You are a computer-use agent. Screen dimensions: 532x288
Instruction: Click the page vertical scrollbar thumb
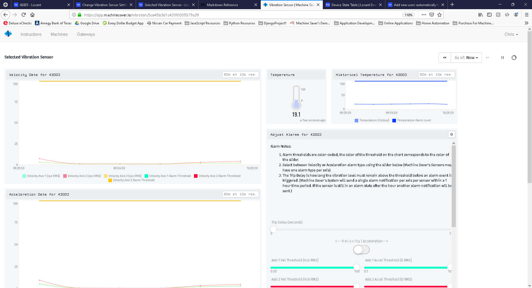coord(530,107)
